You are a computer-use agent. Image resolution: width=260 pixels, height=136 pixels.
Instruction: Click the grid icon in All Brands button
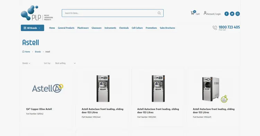[x=25, y=28]
